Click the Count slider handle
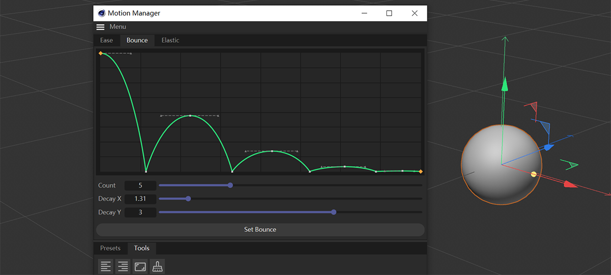 tap(230, 186)
